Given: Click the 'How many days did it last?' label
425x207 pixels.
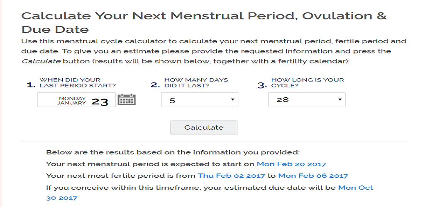Looking at the screenshot, I should [196, 83].
